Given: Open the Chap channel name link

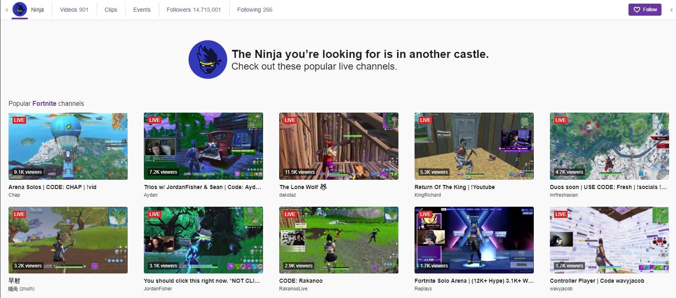Looking at the screenshot, I should (14, 195).
